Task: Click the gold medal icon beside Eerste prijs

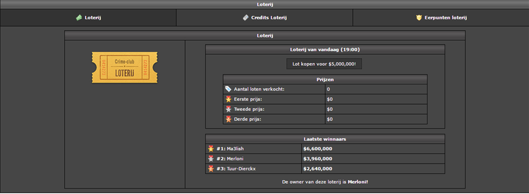Action: coord(228,99)
